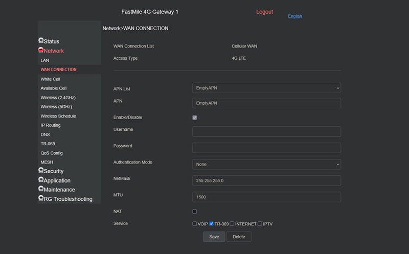Tick the IPTV service checkbox
This screenshot has height=254, width=409.
pos(260,224)
